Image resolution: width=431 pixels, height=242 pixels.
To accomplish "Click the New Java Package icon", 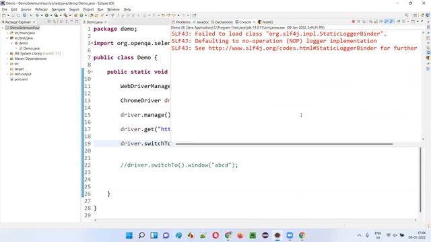I will point(75,15).
